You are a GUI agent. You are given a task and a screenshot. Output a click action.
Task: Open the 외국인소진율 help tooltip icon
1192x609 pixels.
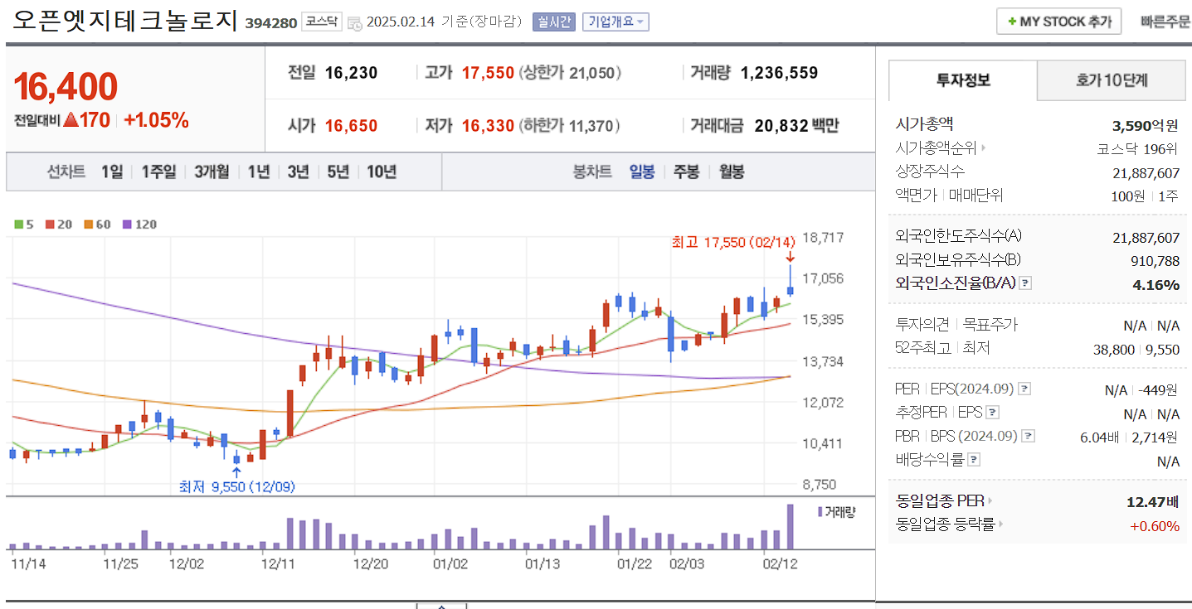(x=1027, y=283)
